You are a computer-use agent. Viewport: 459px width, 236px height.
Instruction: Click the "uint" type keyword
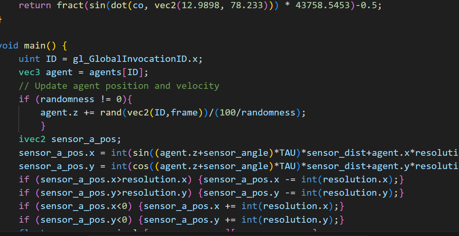click(29, 59)
